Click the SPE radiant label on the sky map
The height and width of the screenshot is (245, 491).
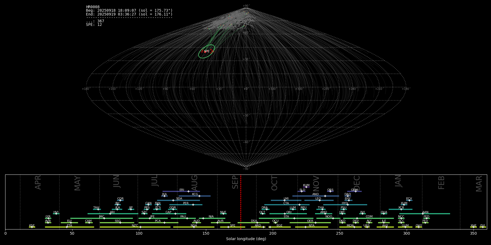207,51
